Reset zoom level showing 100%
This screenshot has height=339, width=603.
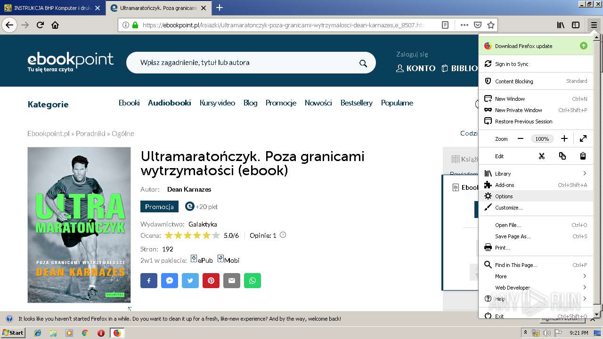pyautogui.click(x=542, y=138)
